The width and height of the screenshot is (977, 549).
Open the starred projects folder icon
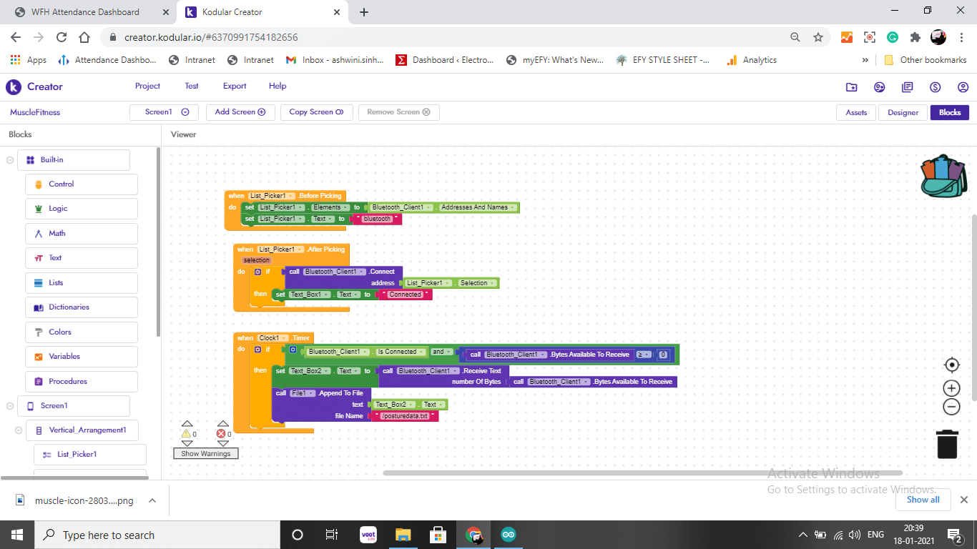[x=851, y=87]
